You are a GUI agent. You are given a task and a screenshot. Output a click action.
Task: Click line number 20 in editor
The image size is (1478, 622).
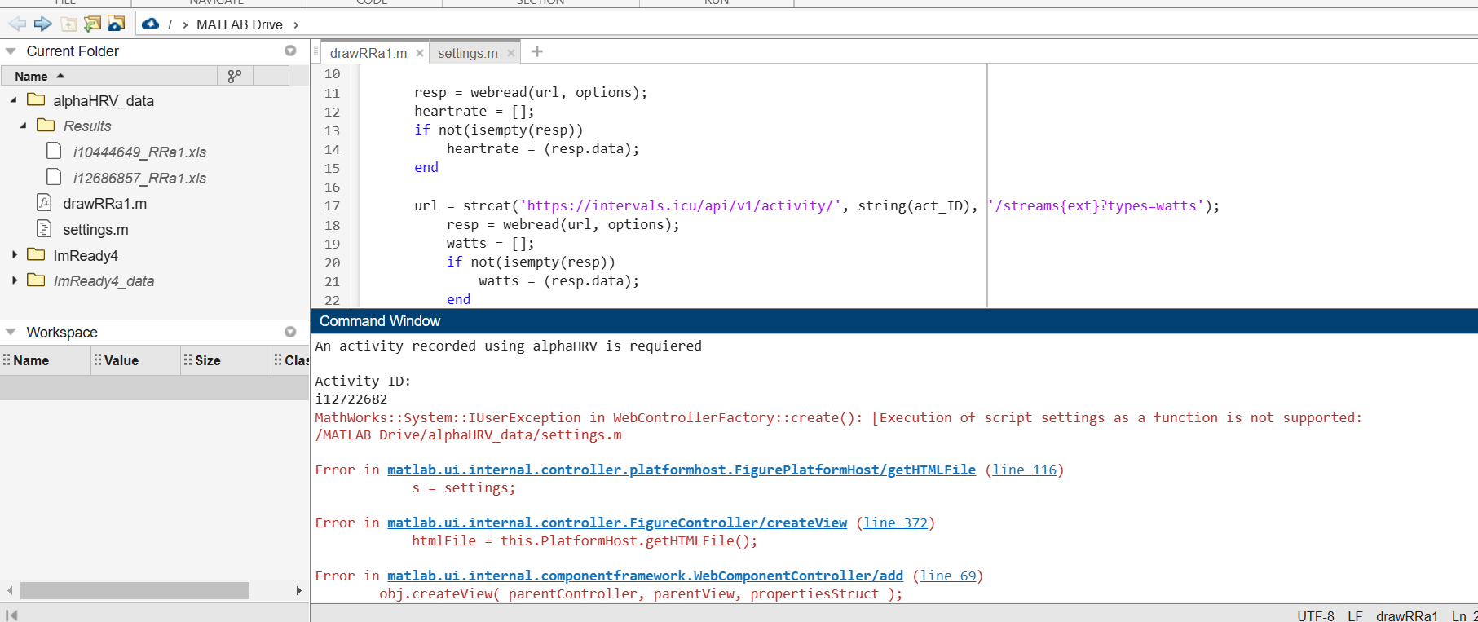332,262
